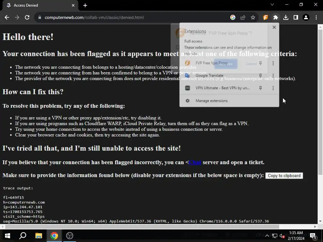Pin the Google Translate extension
Image resolution: width=323 pixels, height=242 pixels.
[x=260, y=76]
